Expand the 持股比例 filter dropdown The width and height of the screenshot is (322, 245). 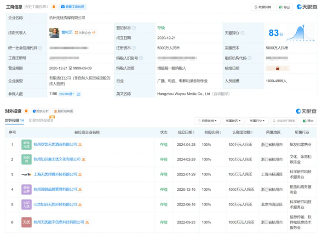(207, 121)
